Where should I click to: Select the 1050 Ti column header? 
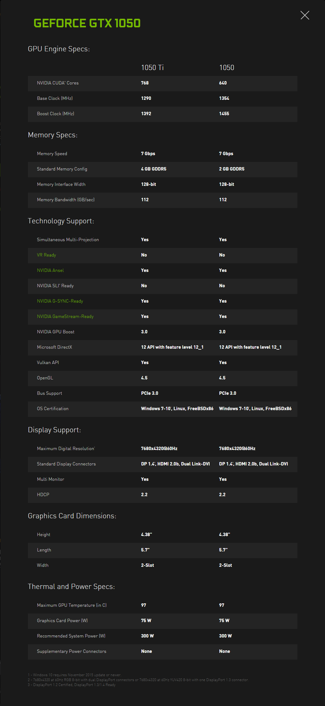tap(152, 68)
